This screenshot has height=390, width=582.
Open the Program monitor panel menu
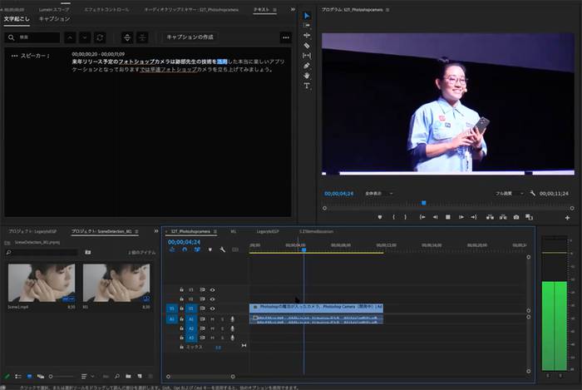click(387, 10)
